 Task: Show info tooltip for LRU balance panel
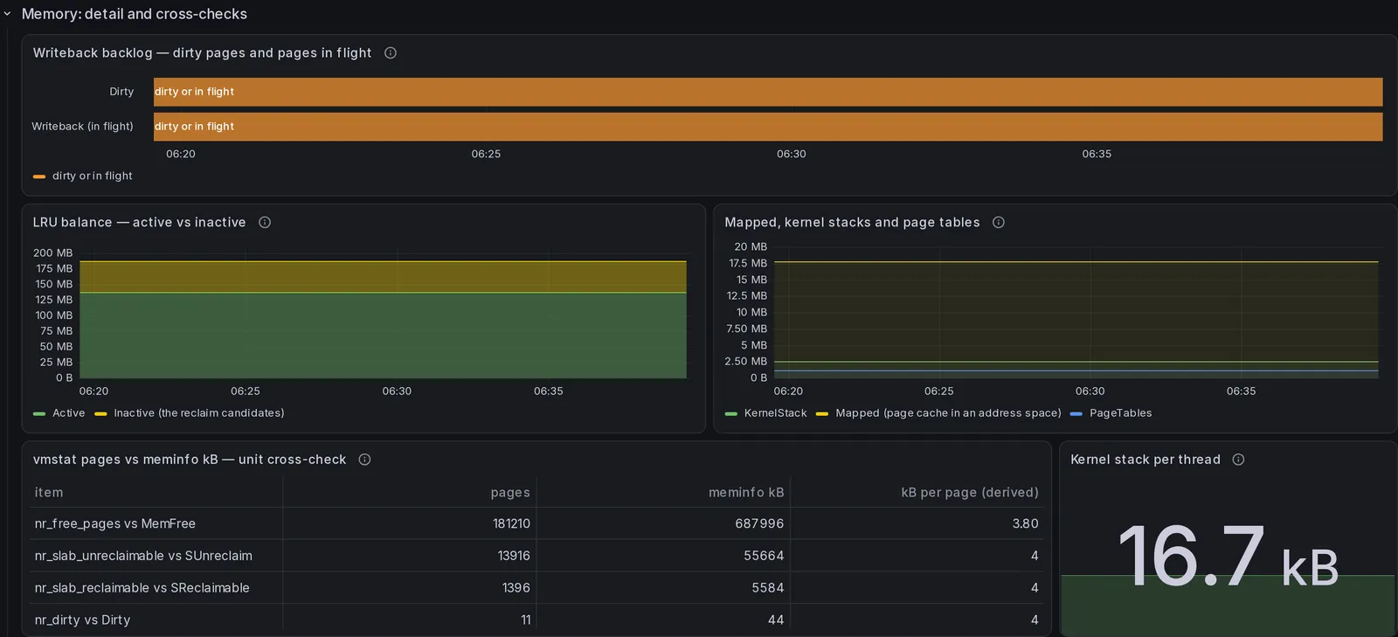[x=265, y=222]
